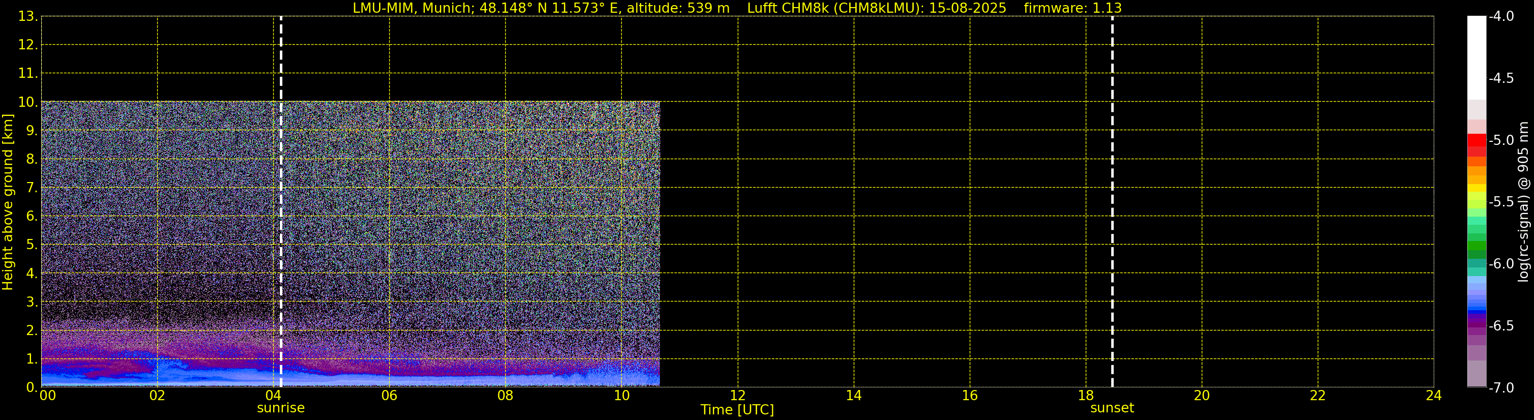Click the '06' time axis tick label
1534x420 pixels.
389,396
